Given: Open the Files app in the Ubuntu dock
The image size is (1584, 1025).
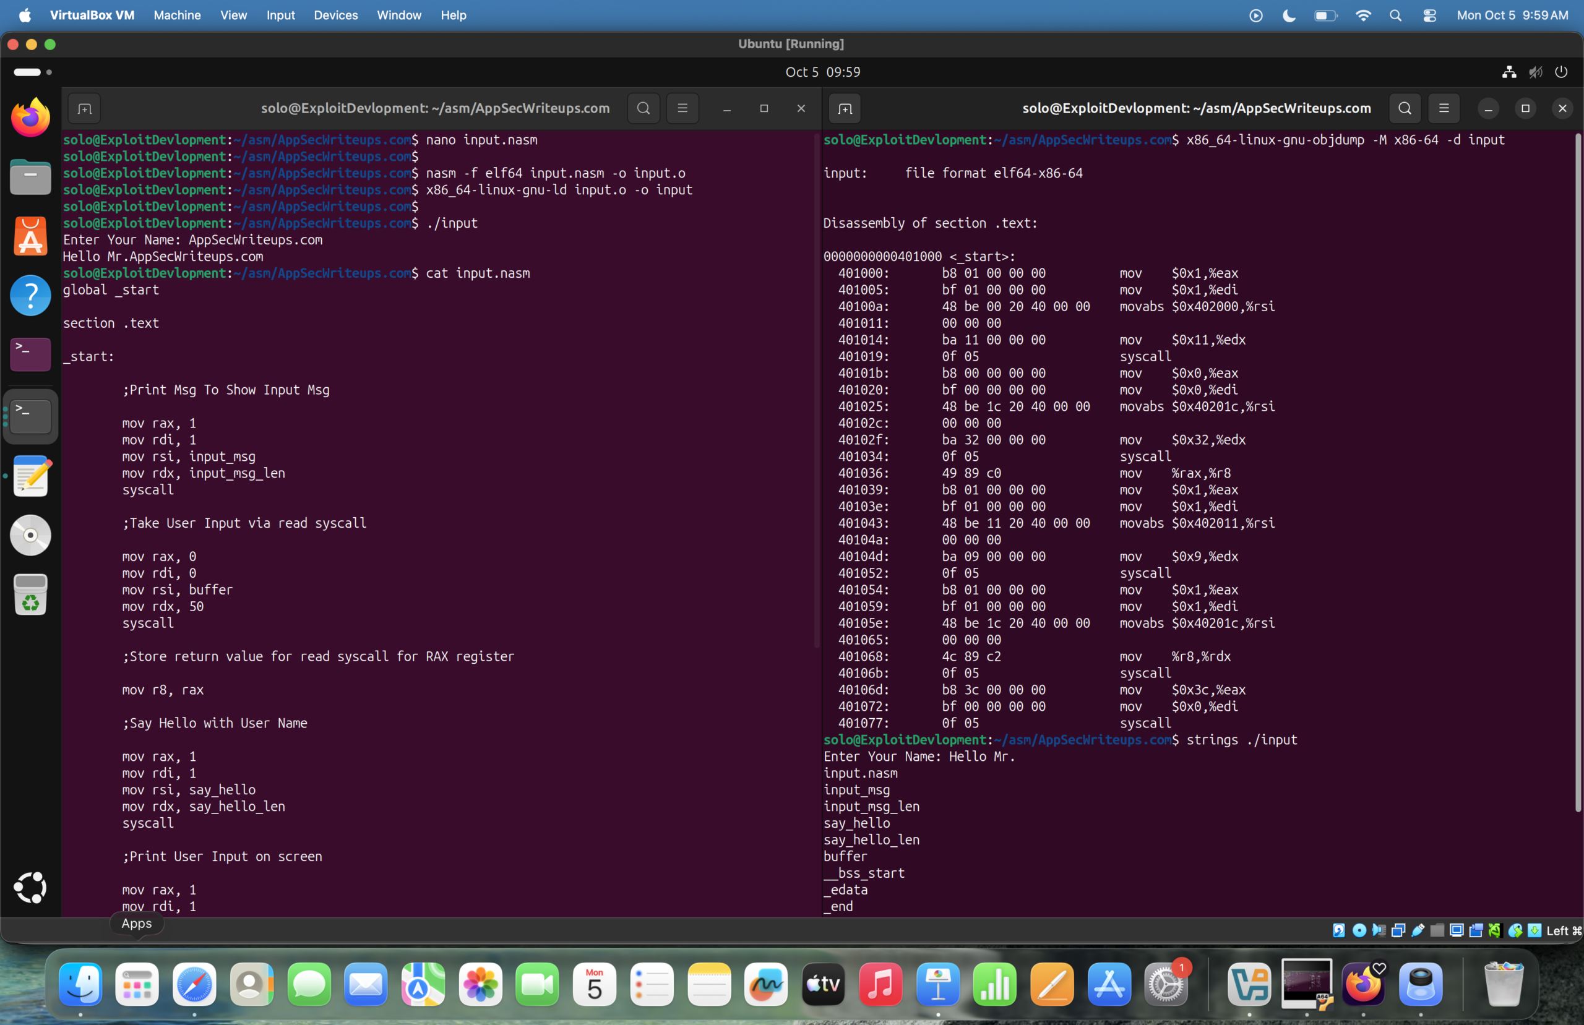Looking at the screenshot, I should tap(30, 177).
